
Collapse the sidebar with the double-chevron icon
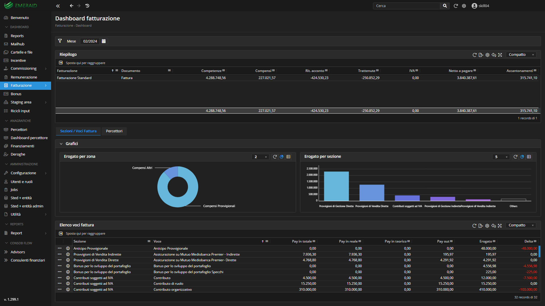click(x=58, y=6)
